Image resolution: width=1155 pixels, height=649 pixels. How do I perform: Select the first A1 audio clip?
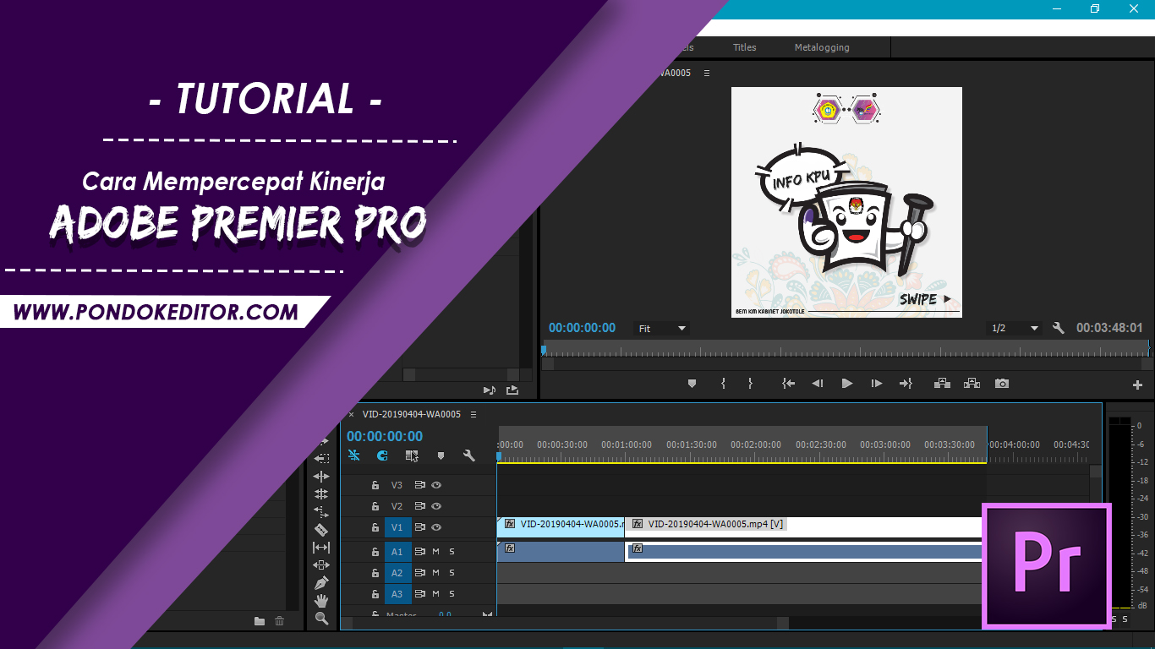(x=561, y=552)
